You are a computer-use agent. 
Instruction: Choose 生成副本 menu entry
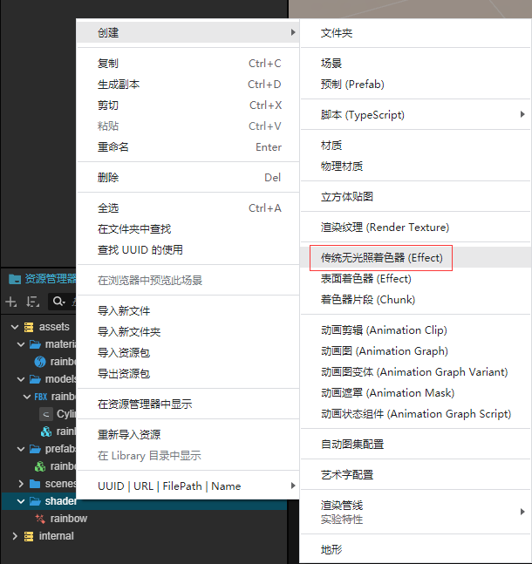pos(188,85)
